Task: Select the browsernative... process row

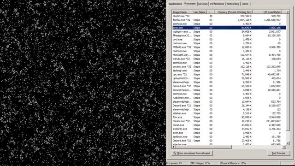Action: click(x=229, y=90)
